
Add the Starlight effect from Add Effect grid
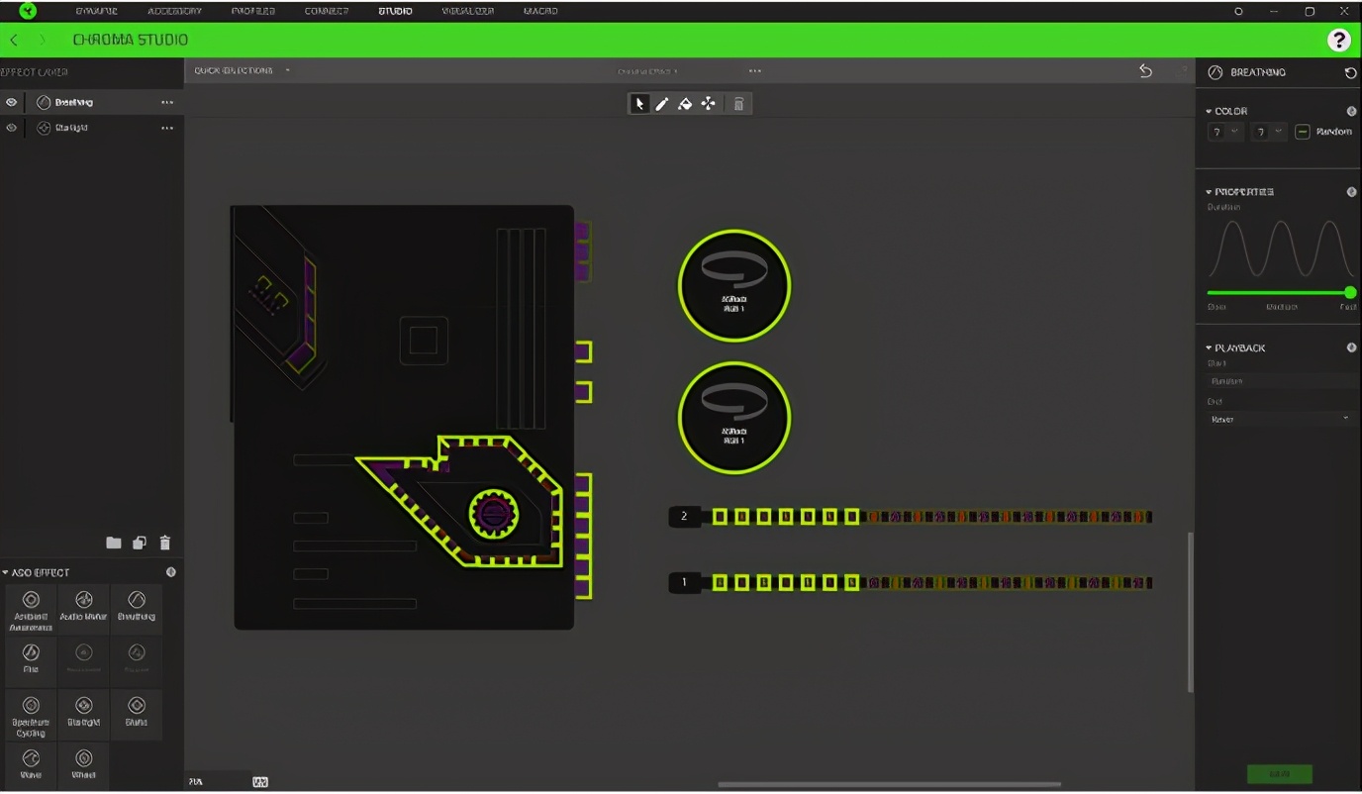(83, 714)
